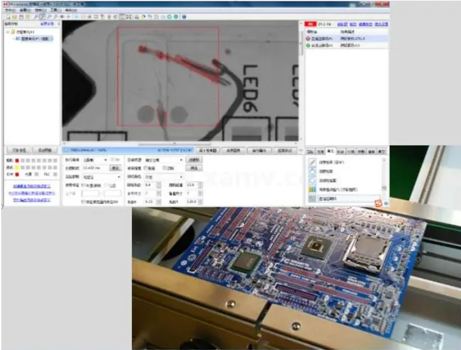Click the first blue link in bottom-left panel
The height and width of the screenshot is (350, 461).
32,186
